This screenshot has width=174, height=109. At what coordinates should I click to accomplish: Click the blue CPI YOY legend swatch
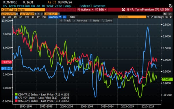(x=16, y=98)
